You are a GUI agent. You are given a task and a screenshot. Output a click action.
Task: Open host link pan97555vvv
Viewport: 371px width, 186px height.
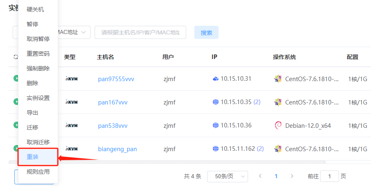point(116,79)
